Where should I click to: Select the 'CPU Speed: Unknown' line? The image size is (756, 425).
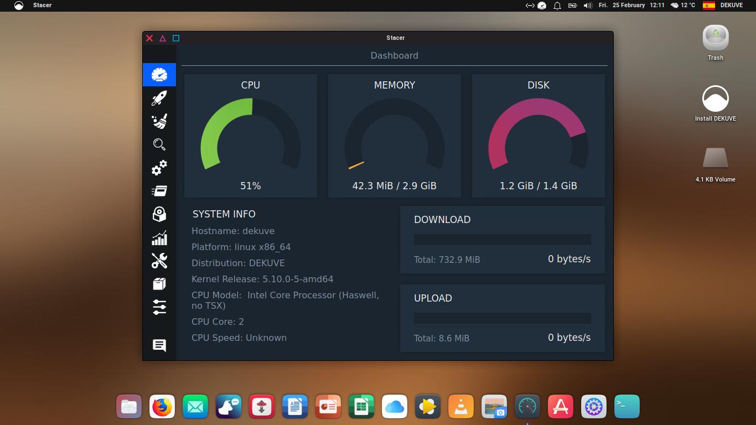[239, 338]
